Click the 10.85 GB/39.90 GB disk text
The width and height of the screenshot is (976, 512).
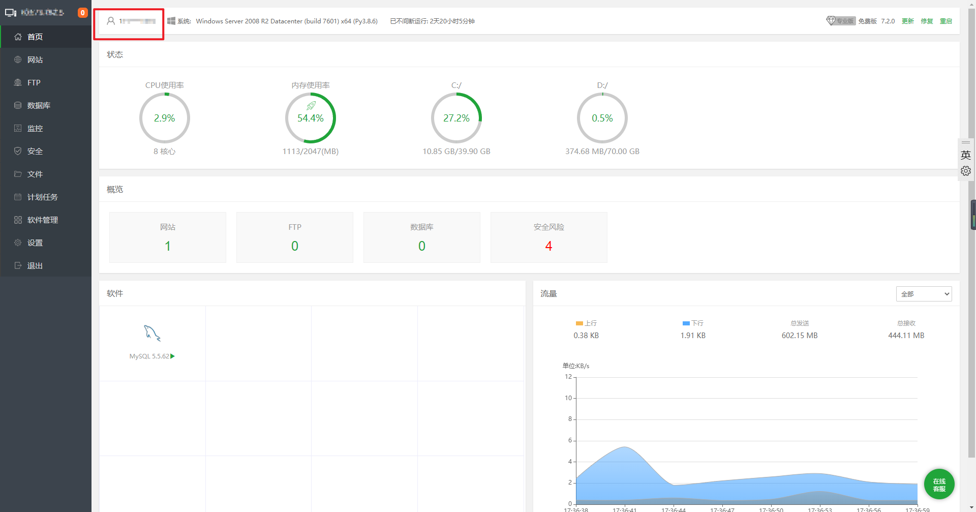[x=456, y=152]
